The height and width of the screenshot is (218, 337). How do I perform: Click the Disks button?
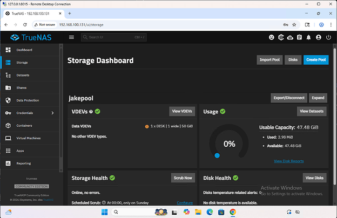[293, 60]
